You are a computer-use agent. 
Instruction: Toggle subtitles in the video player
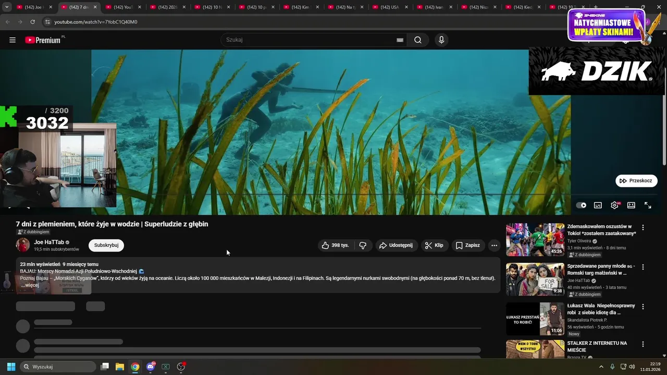[x=598, y=205]
